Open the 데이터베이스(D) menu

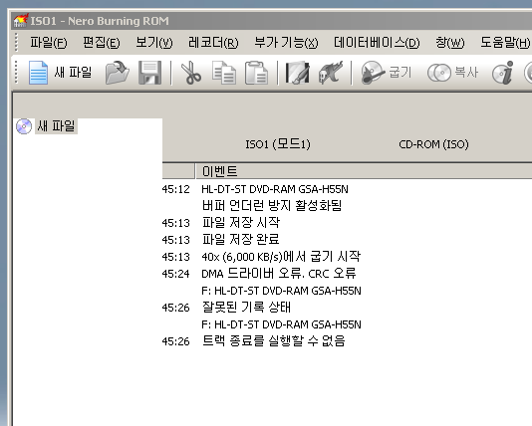pos(377,43)
